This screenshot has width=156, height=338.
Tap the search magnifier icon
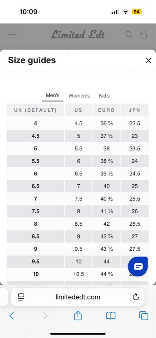click(129, 34)
